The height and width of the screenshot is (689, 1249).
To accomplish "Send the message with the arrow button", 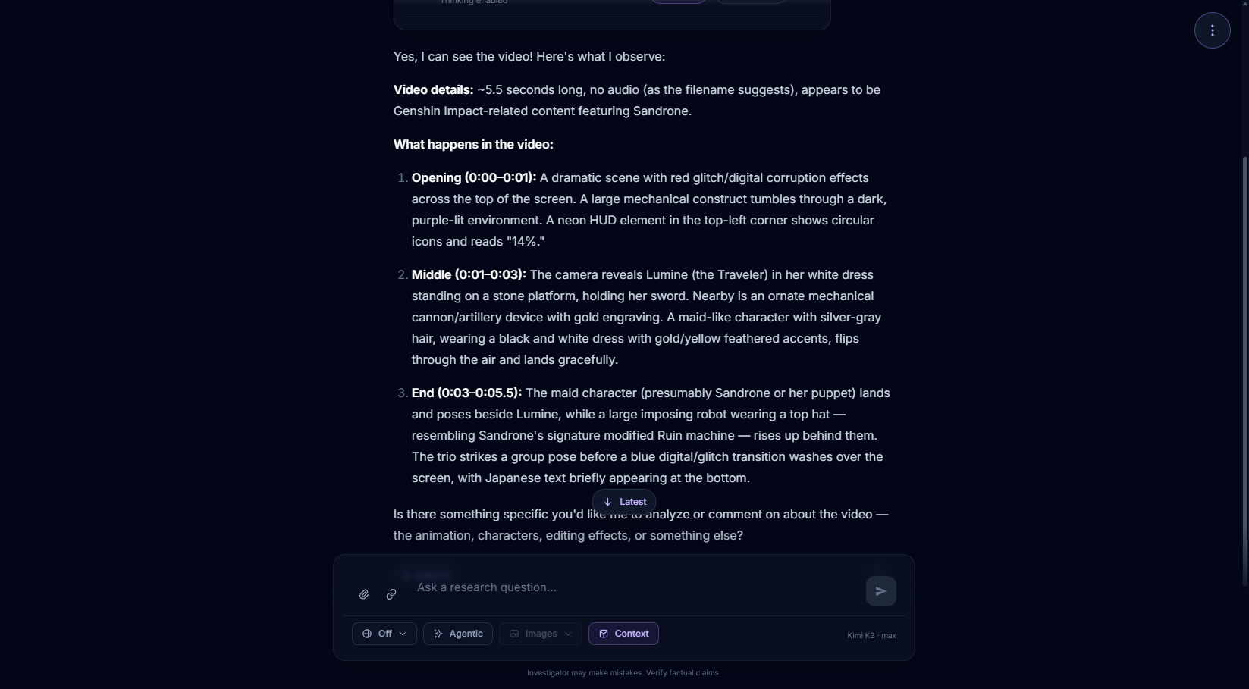I will click(880, 591).
